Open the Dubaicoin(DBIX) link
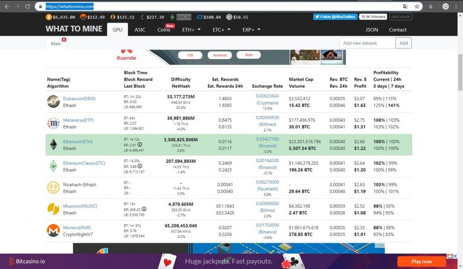The width and height of the screenshot is (463, 269). coord(79,98)
